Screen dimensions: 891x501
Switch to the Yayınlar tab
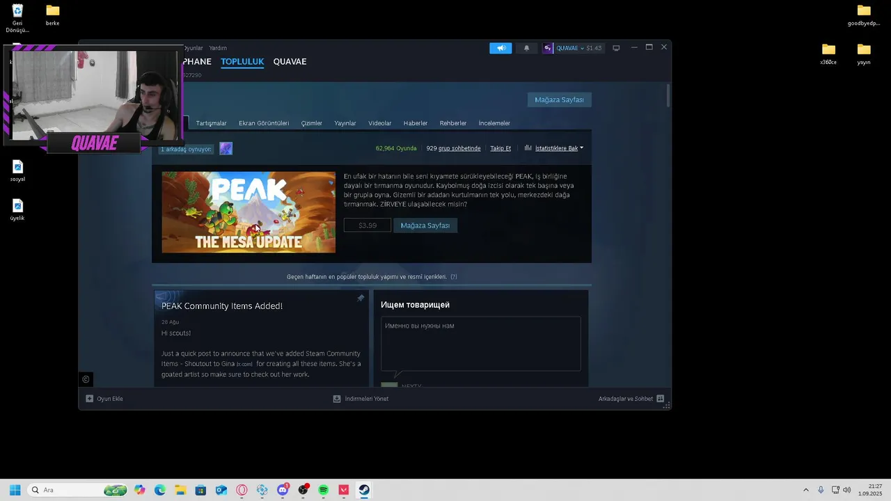coord(345,123)
